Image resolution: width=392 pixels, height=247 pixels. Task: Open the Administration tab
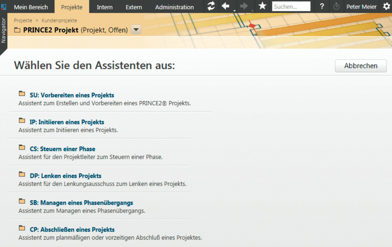pos(175,7)
